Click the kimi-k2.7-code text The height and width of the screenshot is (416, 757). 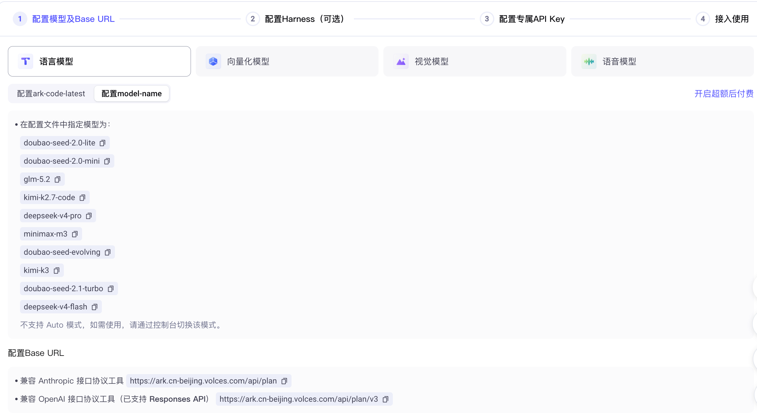point(49,197)
